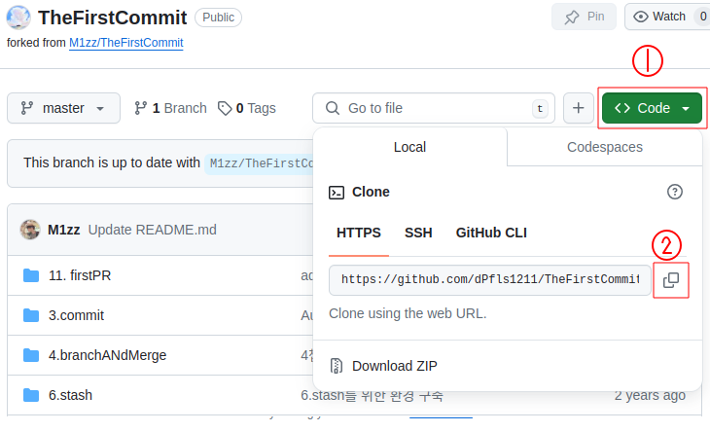710x432 pixels.
Task: Click the folder icon beside 4.branchANdMerge
Action: tap(31, 355)
